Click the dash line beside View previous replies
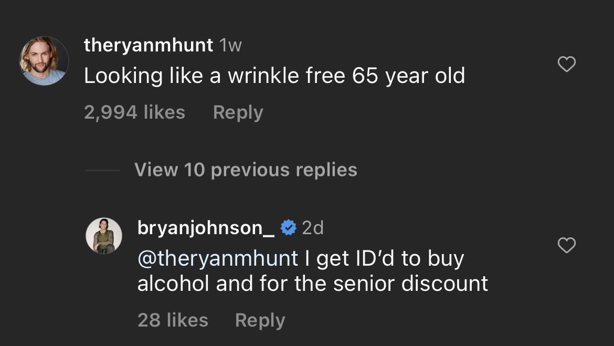 click(102, 170)
